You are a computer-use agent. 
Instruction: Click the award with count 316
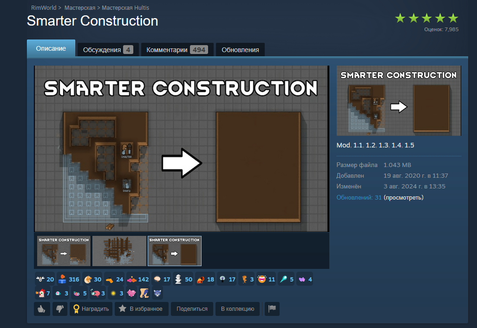coord(68,279)
